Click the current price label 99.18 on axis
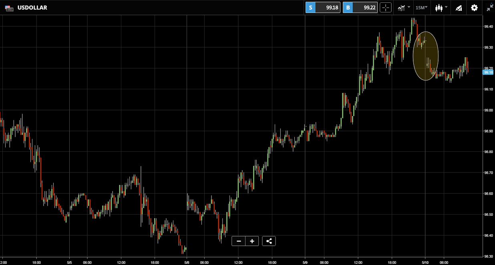This screenshot has width=495, height=265. (x=488, y=72)
